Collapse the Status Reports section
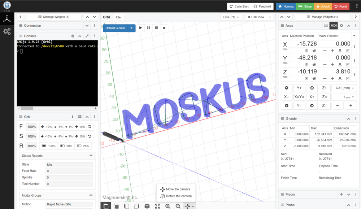Viewport: 361px width, 209px height. 90,156
